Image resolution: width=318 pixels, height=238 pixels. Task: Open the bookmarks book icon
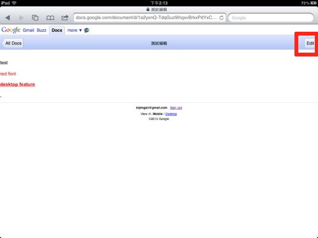coord(50,18)
